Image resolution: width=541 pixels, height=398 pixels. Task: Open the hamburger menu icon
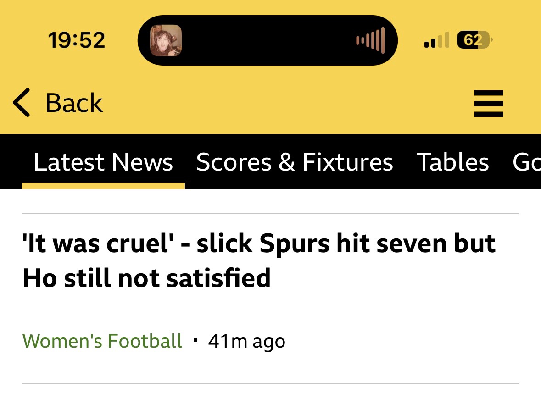tap(488, 103)
